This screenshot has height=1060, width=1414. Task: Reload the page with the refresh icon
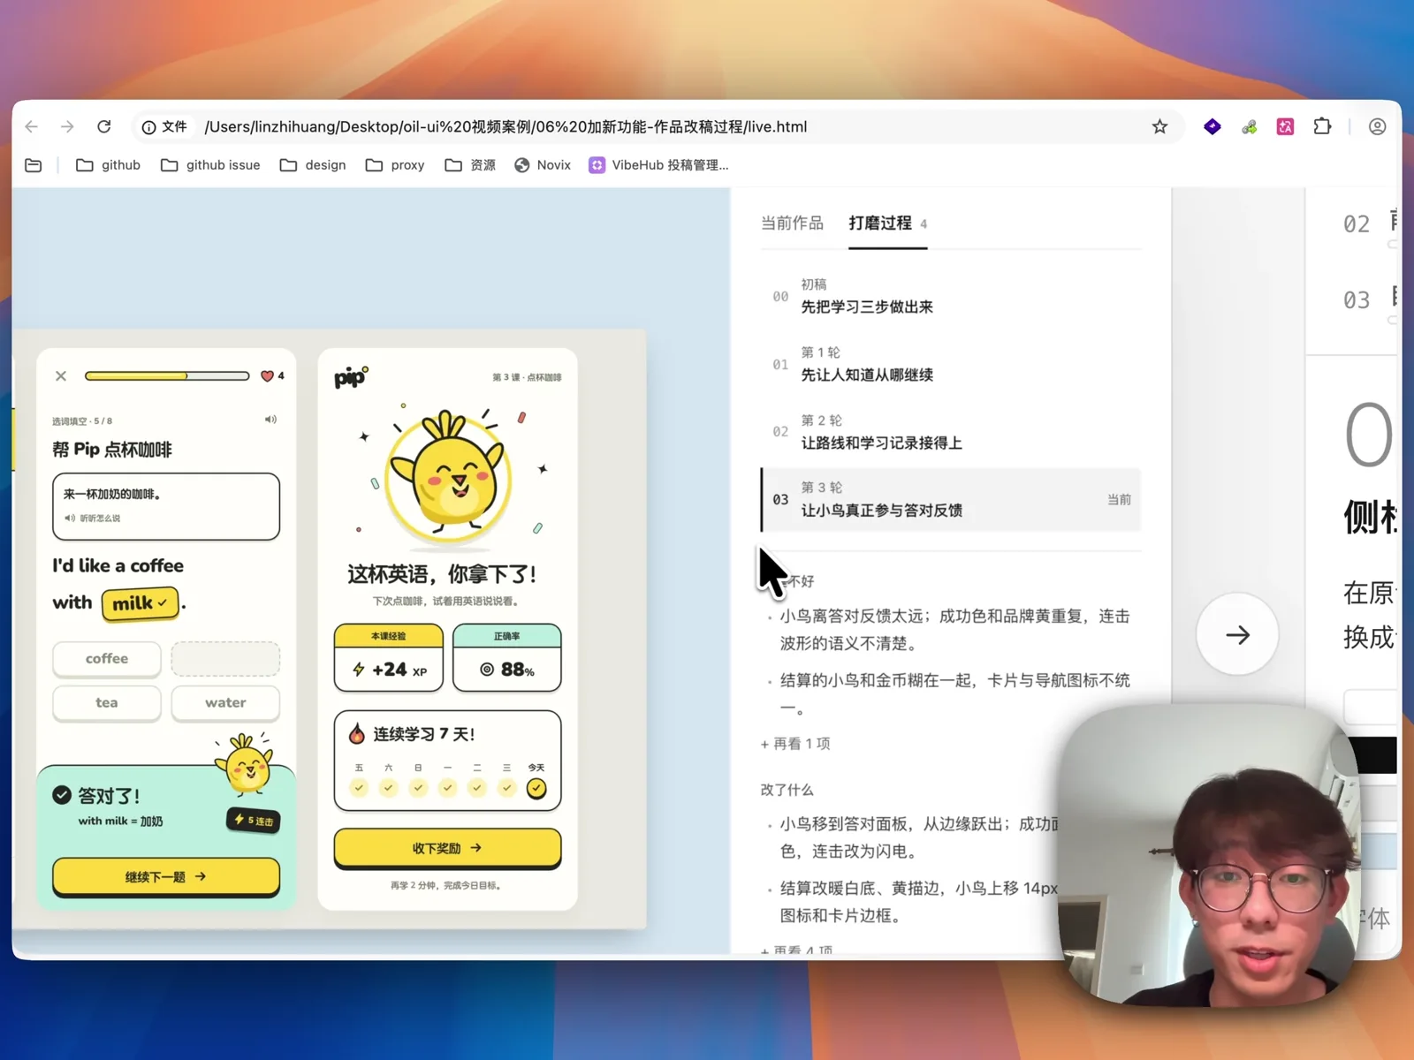coord(104,126)
